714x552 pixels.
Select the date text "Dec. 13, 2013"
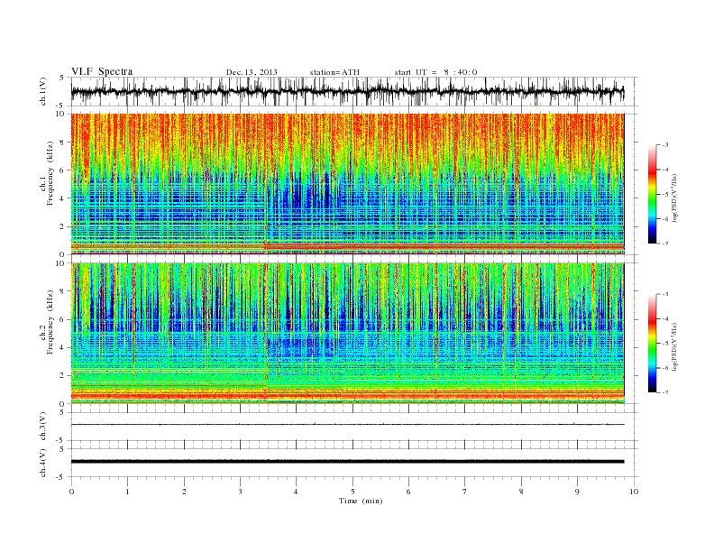point(252,72)
